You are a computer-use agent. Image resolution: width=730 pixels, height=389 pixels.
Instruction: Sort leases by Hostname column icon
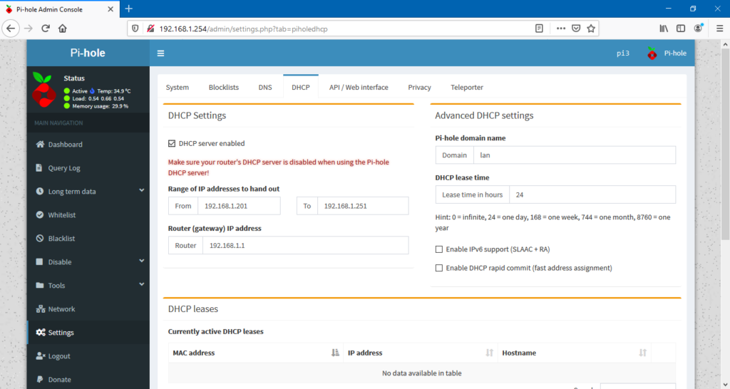pos(643,353)
